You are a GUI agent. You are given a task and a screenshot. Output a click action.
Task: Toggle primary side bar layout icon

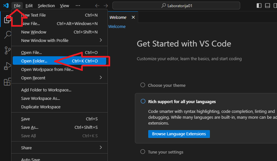pyautogui.click(x=259, y=6)
